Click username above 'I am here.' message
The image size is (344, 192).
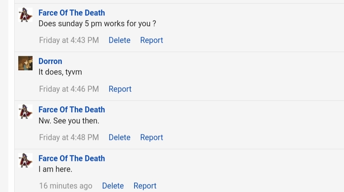pyautogui.click(x=71, y=158)
